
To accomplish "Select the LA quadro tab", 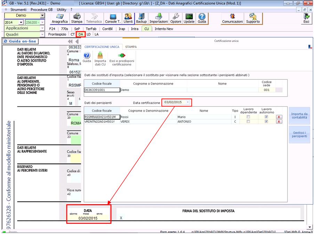I will point(97,34).
